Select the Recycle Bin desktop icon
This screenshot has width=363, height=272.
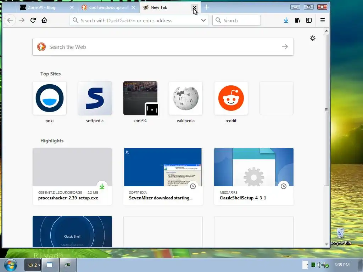(x=340, y=236)
